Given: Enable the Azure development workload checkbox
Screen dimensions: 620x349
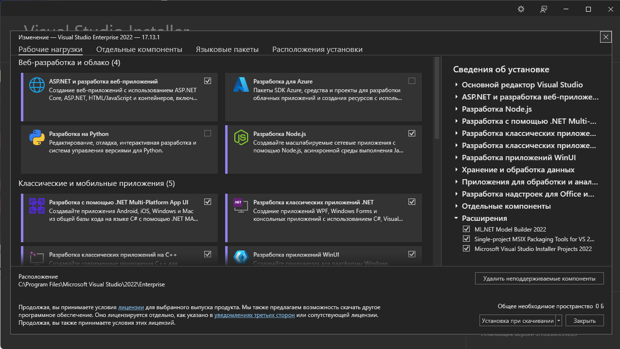Looking at the screenshot, I should point(412,81).
